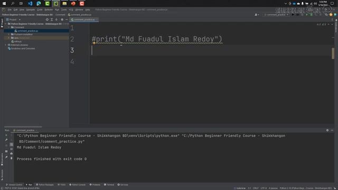338x190 pixels.
Task: Open comment_practice run configuration dropdown
Action: (277, 15)
